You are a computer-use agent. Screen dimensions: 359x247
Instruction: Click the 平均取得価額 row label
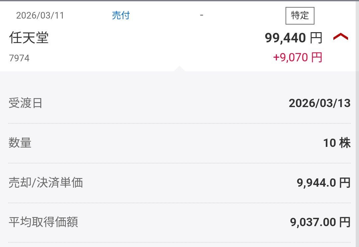43,222
